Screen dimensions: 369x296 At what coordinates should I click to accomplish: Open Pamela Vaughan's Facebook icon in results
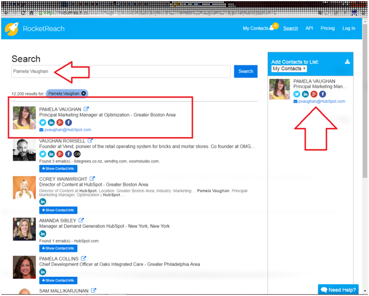click(69, 122)
